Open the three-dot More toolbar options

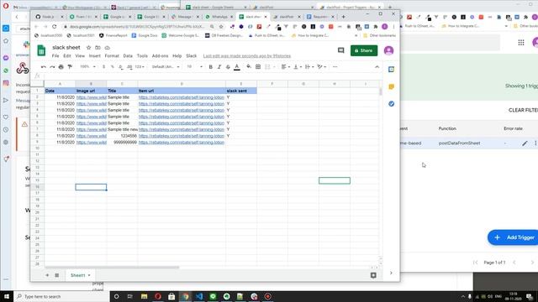(x=335, y=67)
